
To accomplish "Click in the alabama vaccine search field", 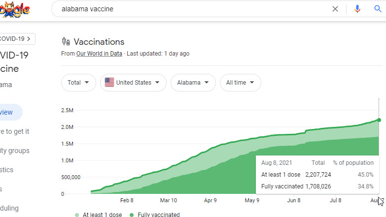I will click(x=192, y=9).
